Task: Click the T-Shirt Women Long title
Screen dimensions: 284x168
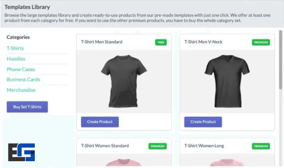Action: (x=204, y=146)
